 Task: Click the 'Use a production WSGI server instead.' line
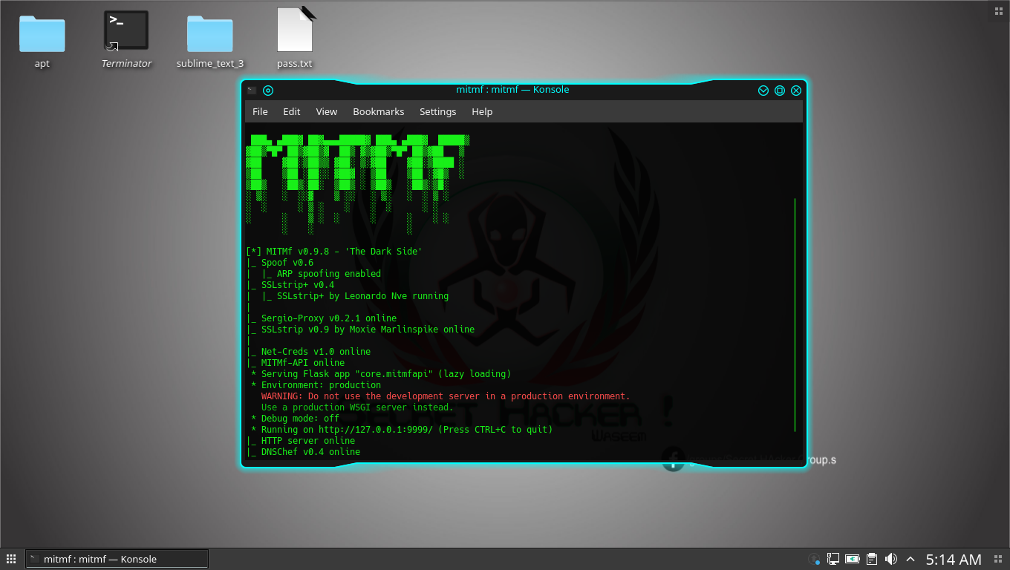click(357, 407)
